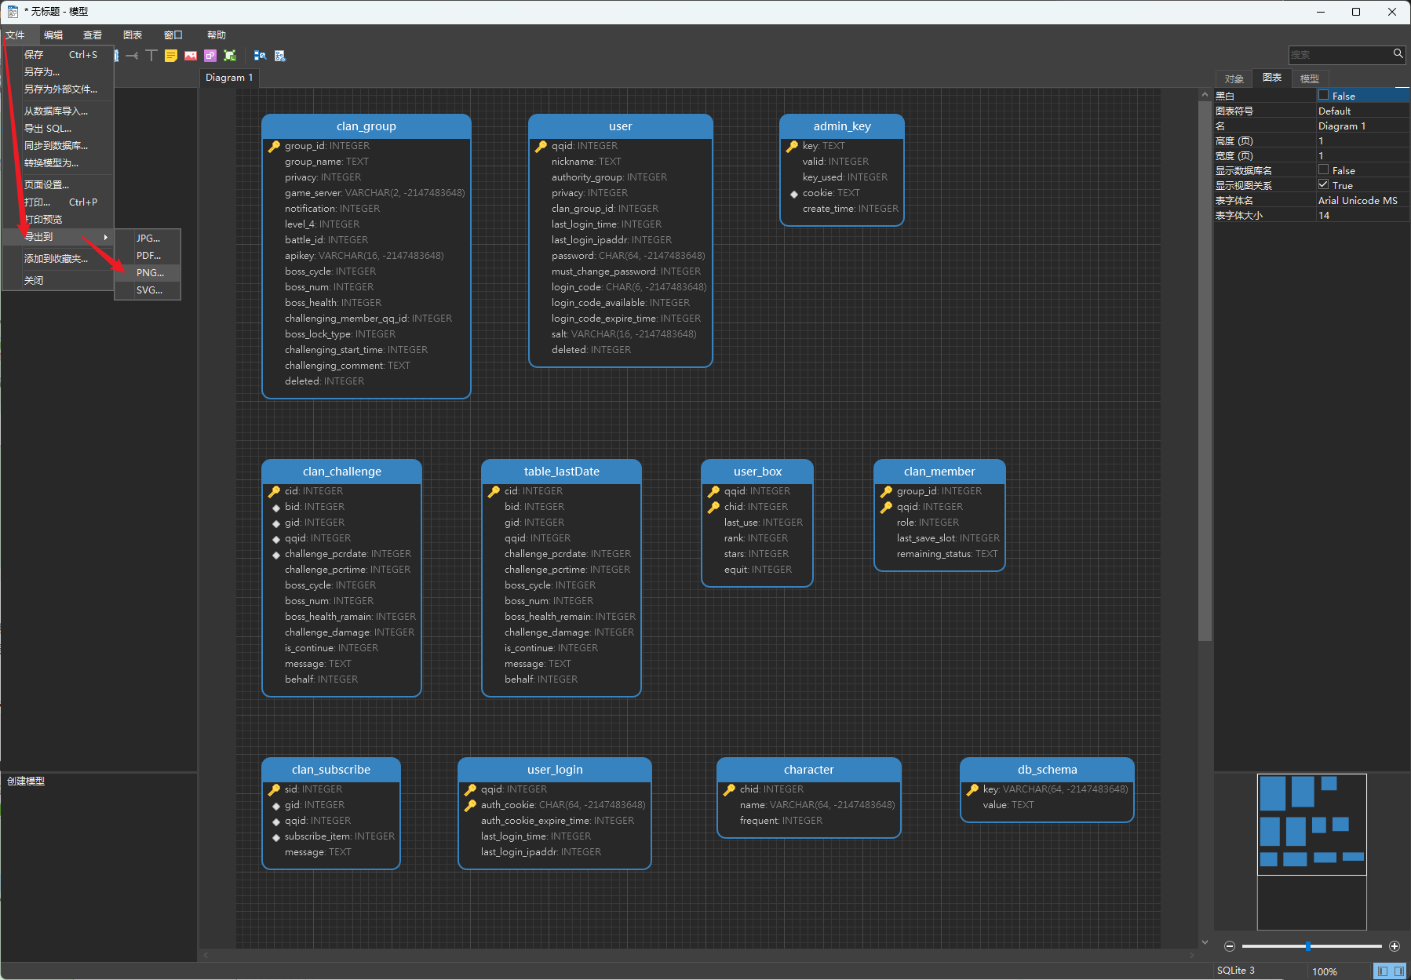Click the key icon beside chid in character table
1411x980 pixels.
coord(729,789)
